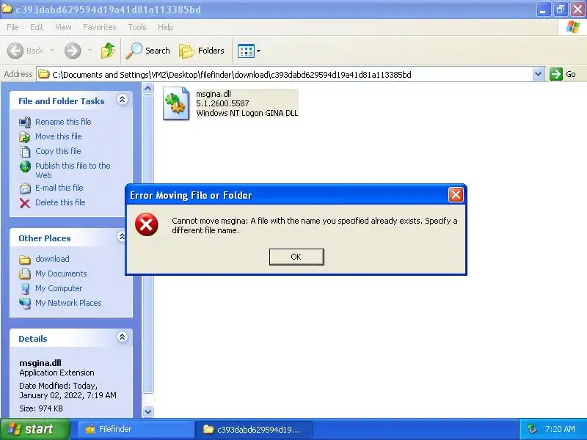Screen dimensions: 587x440
Task: Click the side pane scroll down arrow
Action: [148, 411]
